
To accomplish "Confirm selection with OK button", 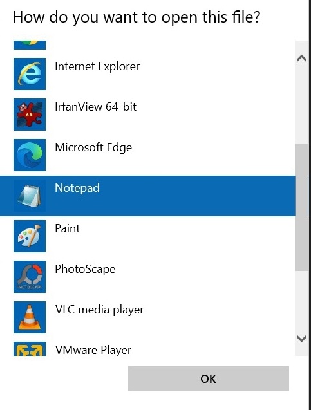I will (x=209, y=378).
